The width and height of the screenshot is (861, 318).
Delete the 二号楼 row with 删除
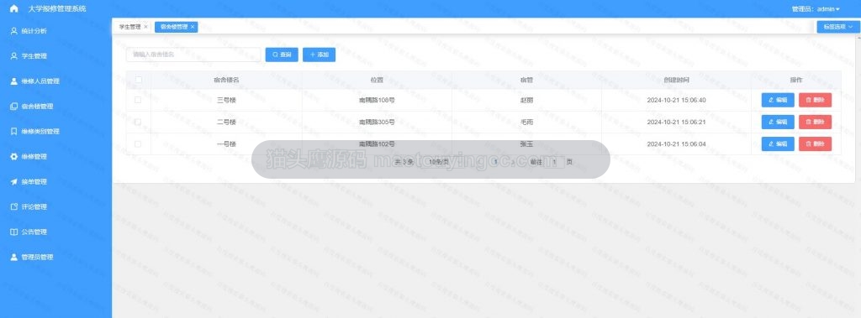click(815, 122)
